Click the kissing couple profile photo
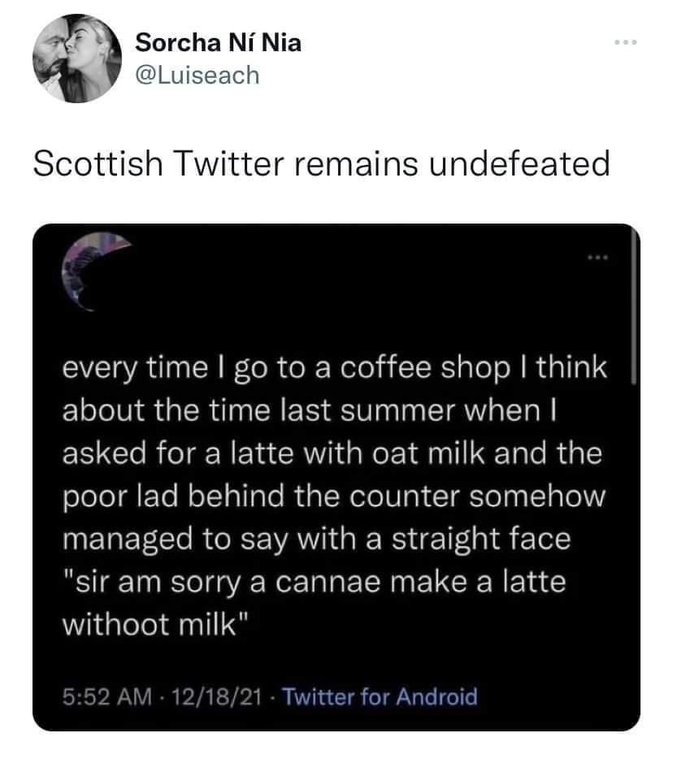 pyautogui.click(x=77, y=57)
